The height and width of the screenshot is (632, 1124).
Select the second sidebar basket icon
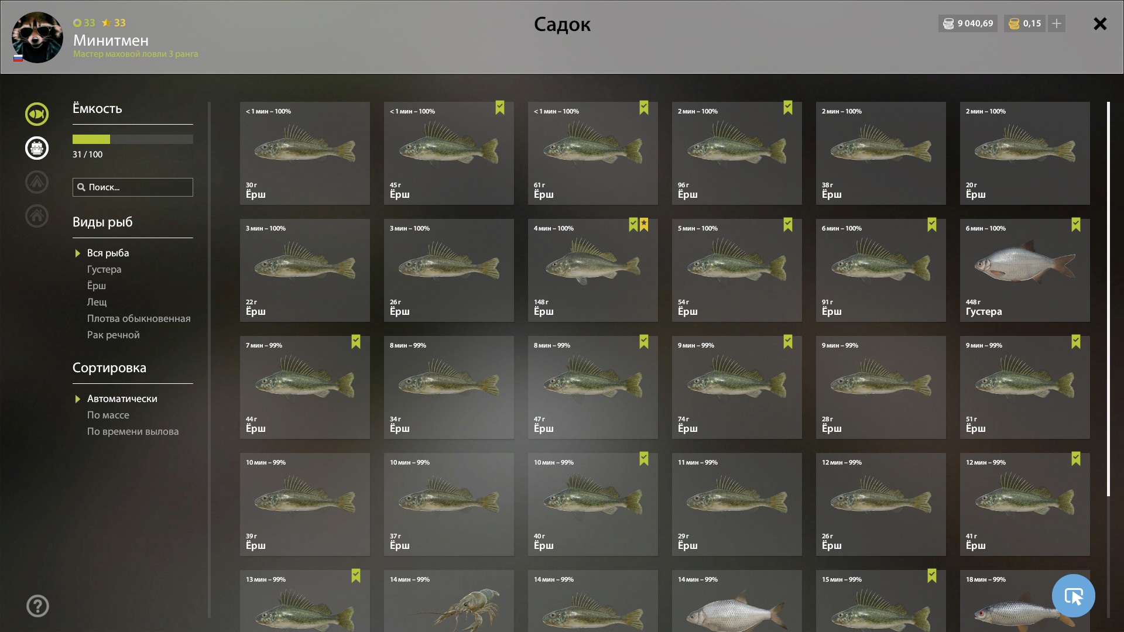point(36,148)
